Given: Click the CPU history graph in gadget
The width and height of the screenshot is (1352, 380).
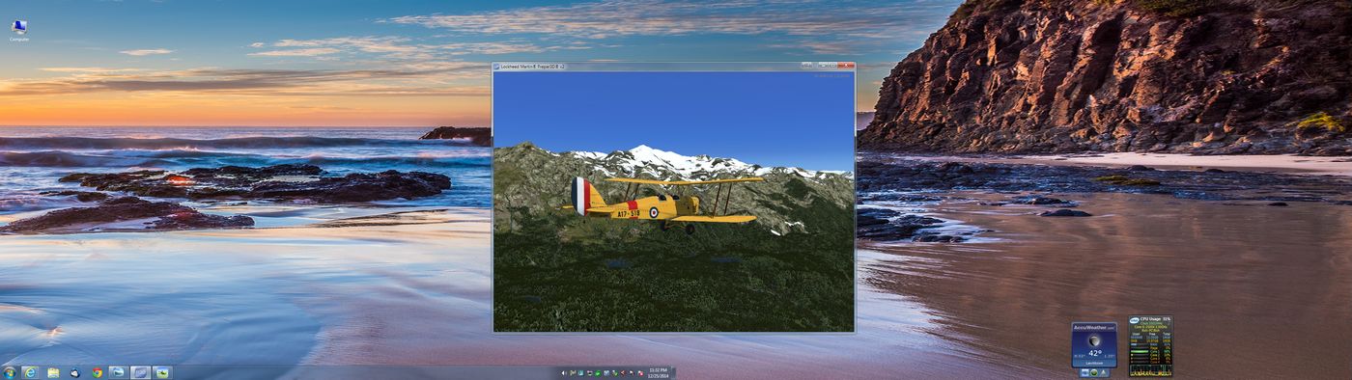Looking at the screenshot, I should coord(1150,370).
